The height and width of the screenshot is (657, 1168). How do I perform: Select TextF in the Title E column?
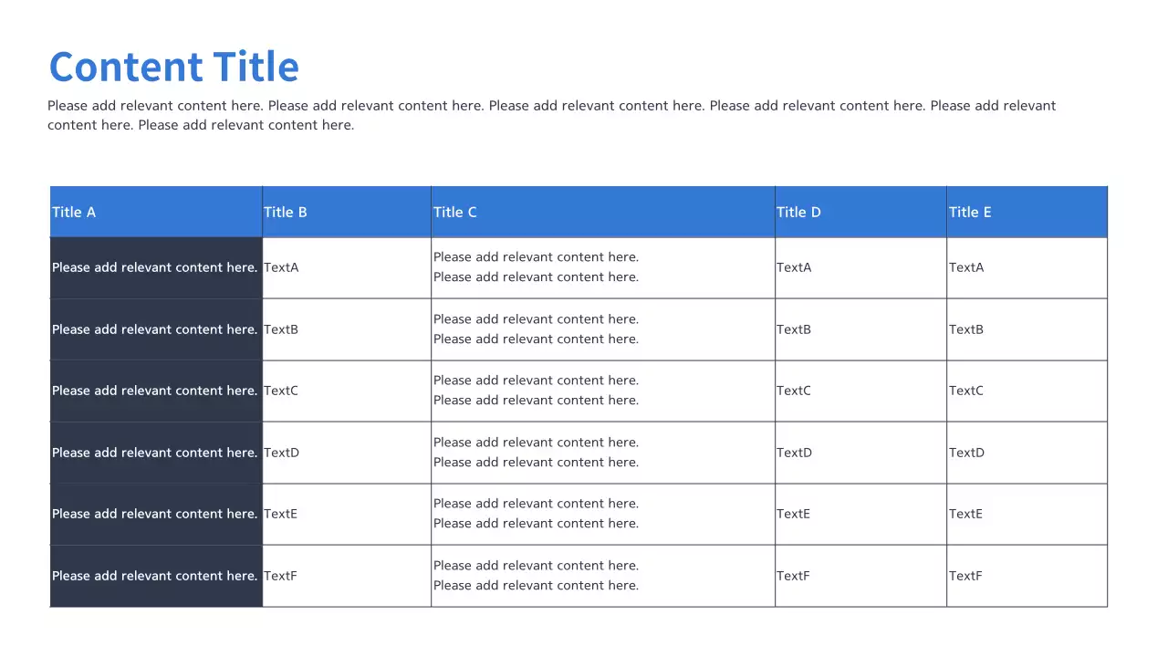coord(965,576)
